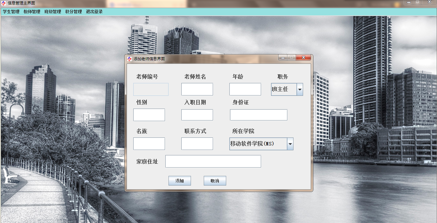Open the 班级管理 menu
This screenshot has width=437, height=223.
[53, 12]
